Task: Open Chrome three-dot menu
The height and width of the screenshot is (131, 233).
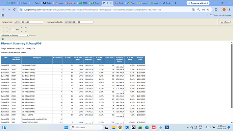Action: pos(229,9)
